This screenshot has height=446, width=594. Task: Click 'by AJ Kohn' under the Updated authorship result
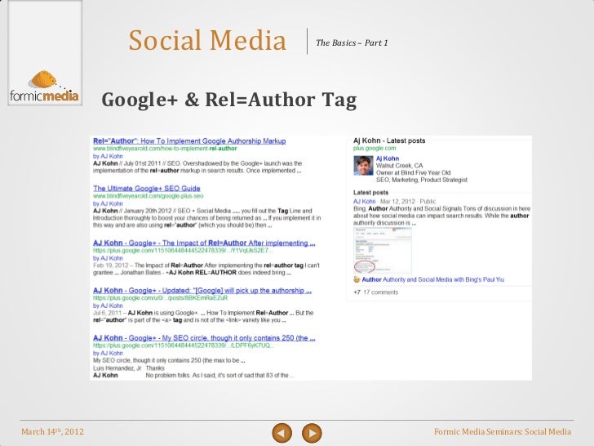[x=108, y=306]
